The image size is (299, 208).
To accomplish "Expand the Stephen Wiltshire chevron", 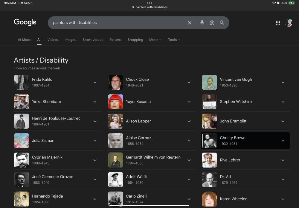I will (283, 102).
